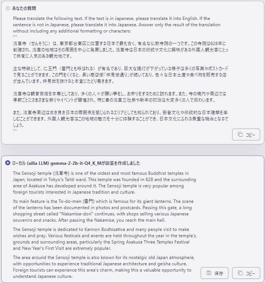Click the paragraph starting また、浅草寺周辺は
265x283 pixels.
click(x=120, y=119)
